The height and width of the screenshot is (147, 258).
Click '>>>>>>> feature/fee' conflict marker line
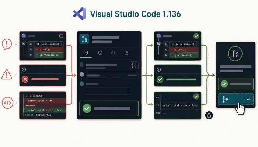point(38,115)
